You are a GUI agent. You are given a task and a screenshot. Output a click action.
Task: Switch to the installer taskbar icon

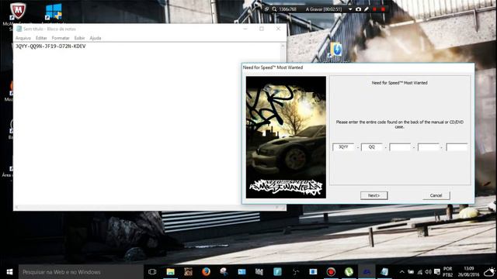[x=367, y=272]
